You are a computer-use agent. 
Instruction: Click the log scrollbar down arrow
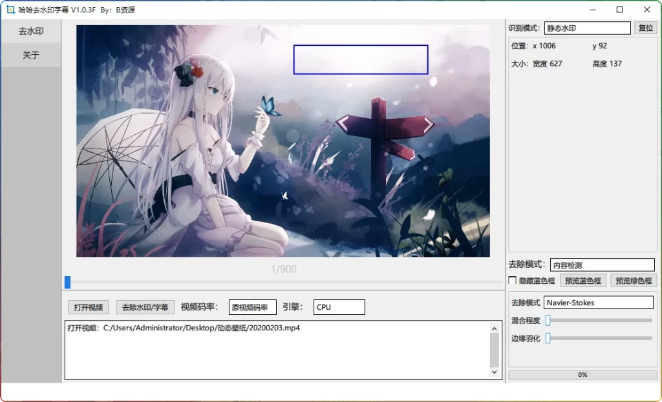coord(495,372)
